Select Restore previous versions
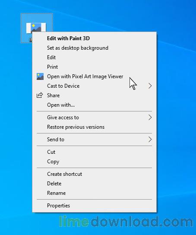Image resolution: width=196 pixels, height=235 pixels. pos(76,127)
